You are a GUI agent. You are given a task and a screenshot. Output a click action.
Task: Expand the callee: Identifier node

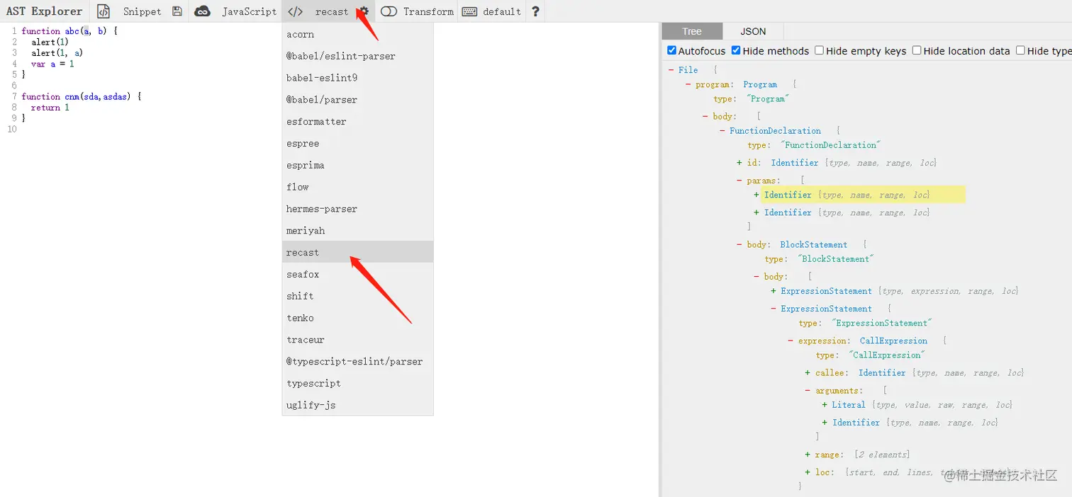click(x=808, y=373)
